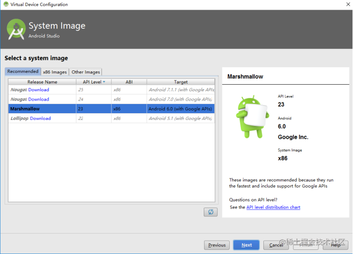Viewport: 353px width, 254px height.
Task: Click the Release Name column header
Action: [42, 82]
